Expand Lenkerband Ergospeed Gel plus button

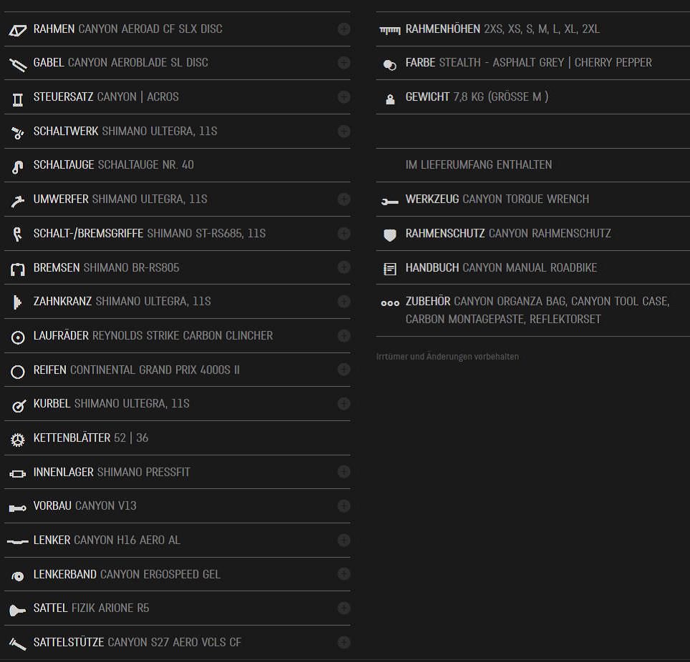coord(344,573)
